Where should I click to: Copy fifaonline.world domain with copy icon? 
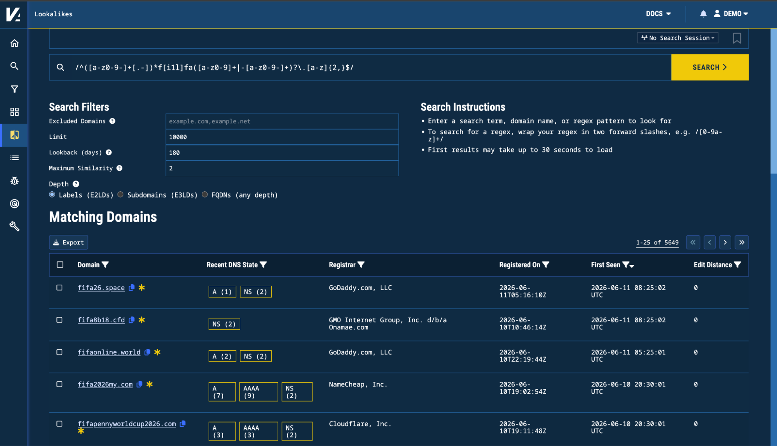coord(147,352)
